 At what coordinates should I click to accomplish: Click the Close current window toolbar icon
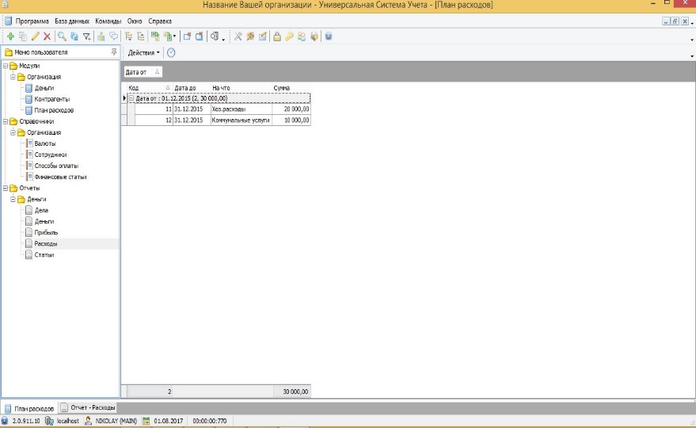pos(187,36)
